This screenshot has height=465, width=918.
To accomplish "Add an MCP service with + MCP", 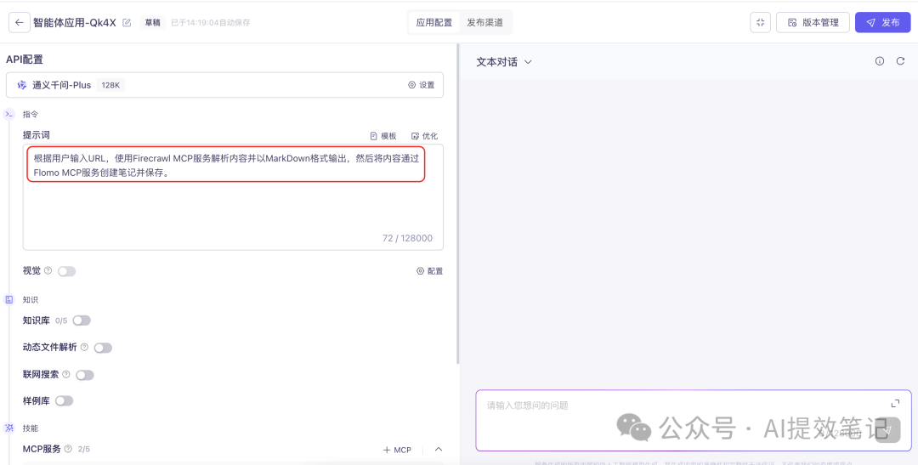I will coord(397,450).
